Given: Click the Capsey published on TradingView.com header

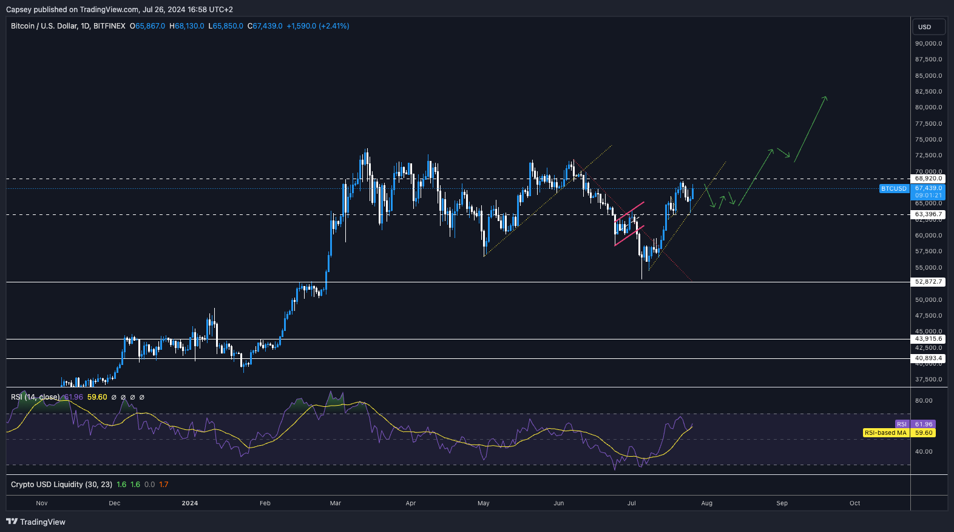Looking at the screenshot, I should 120,10.
